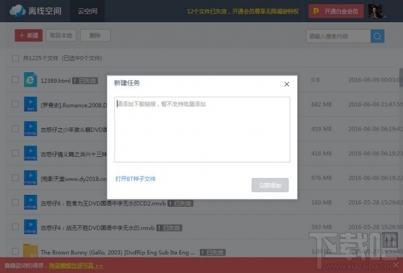Open 古惑仔4：战无不胜 rmvb file name

click(98, 228)
